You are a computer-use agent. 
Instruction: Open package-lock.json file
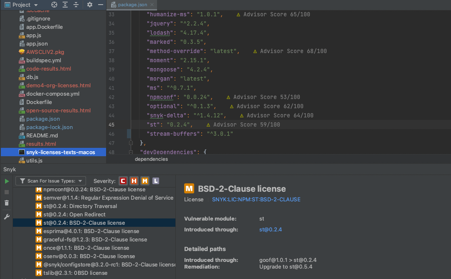coord(49,127)
